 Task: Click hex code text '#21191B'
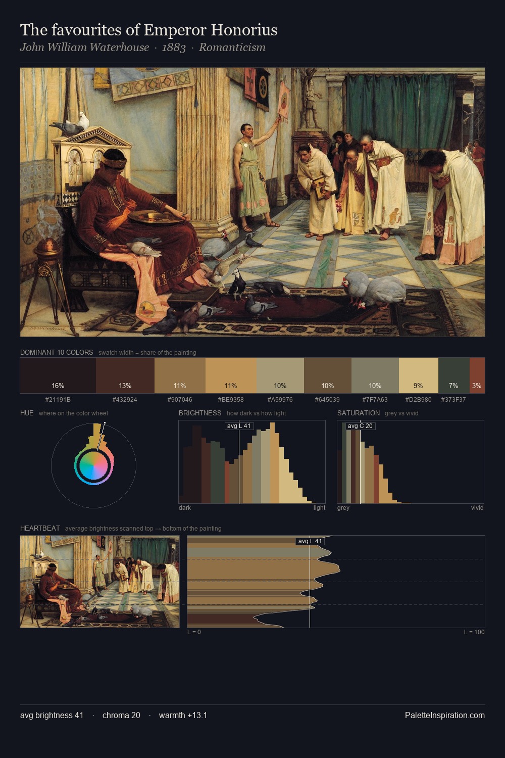click(58, 399)
